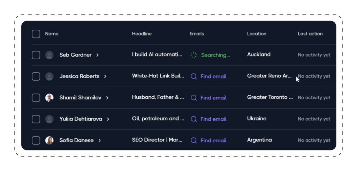The height and width of the screenshot is (171, 357).
Task: Click magnifier icon in Yuliia Dehtiarova row
Action: point(194,119)
